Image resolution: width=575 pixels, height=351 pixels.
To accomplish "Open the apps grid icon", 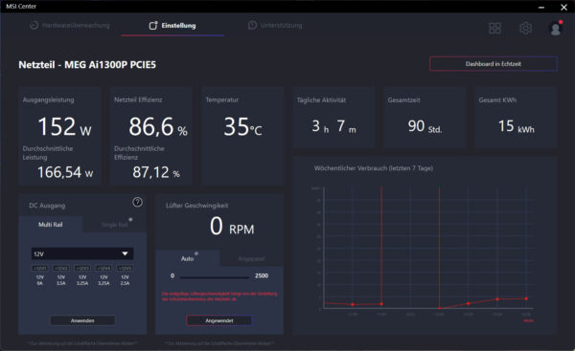I will pos(494,28).
